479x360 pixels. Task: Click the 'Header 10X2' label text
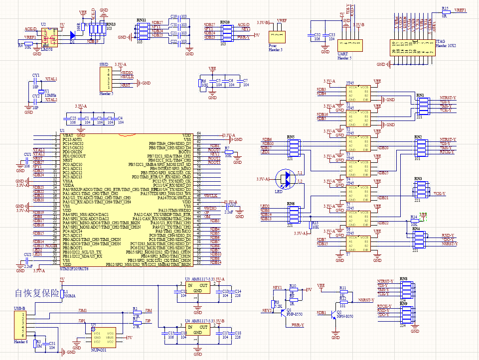point(446,45)
